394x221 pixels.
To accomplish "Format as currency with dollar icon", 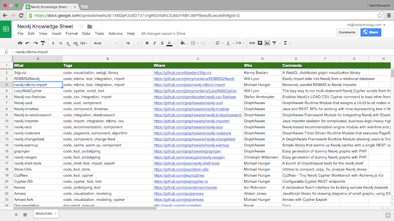I will [x=53, y=43].
